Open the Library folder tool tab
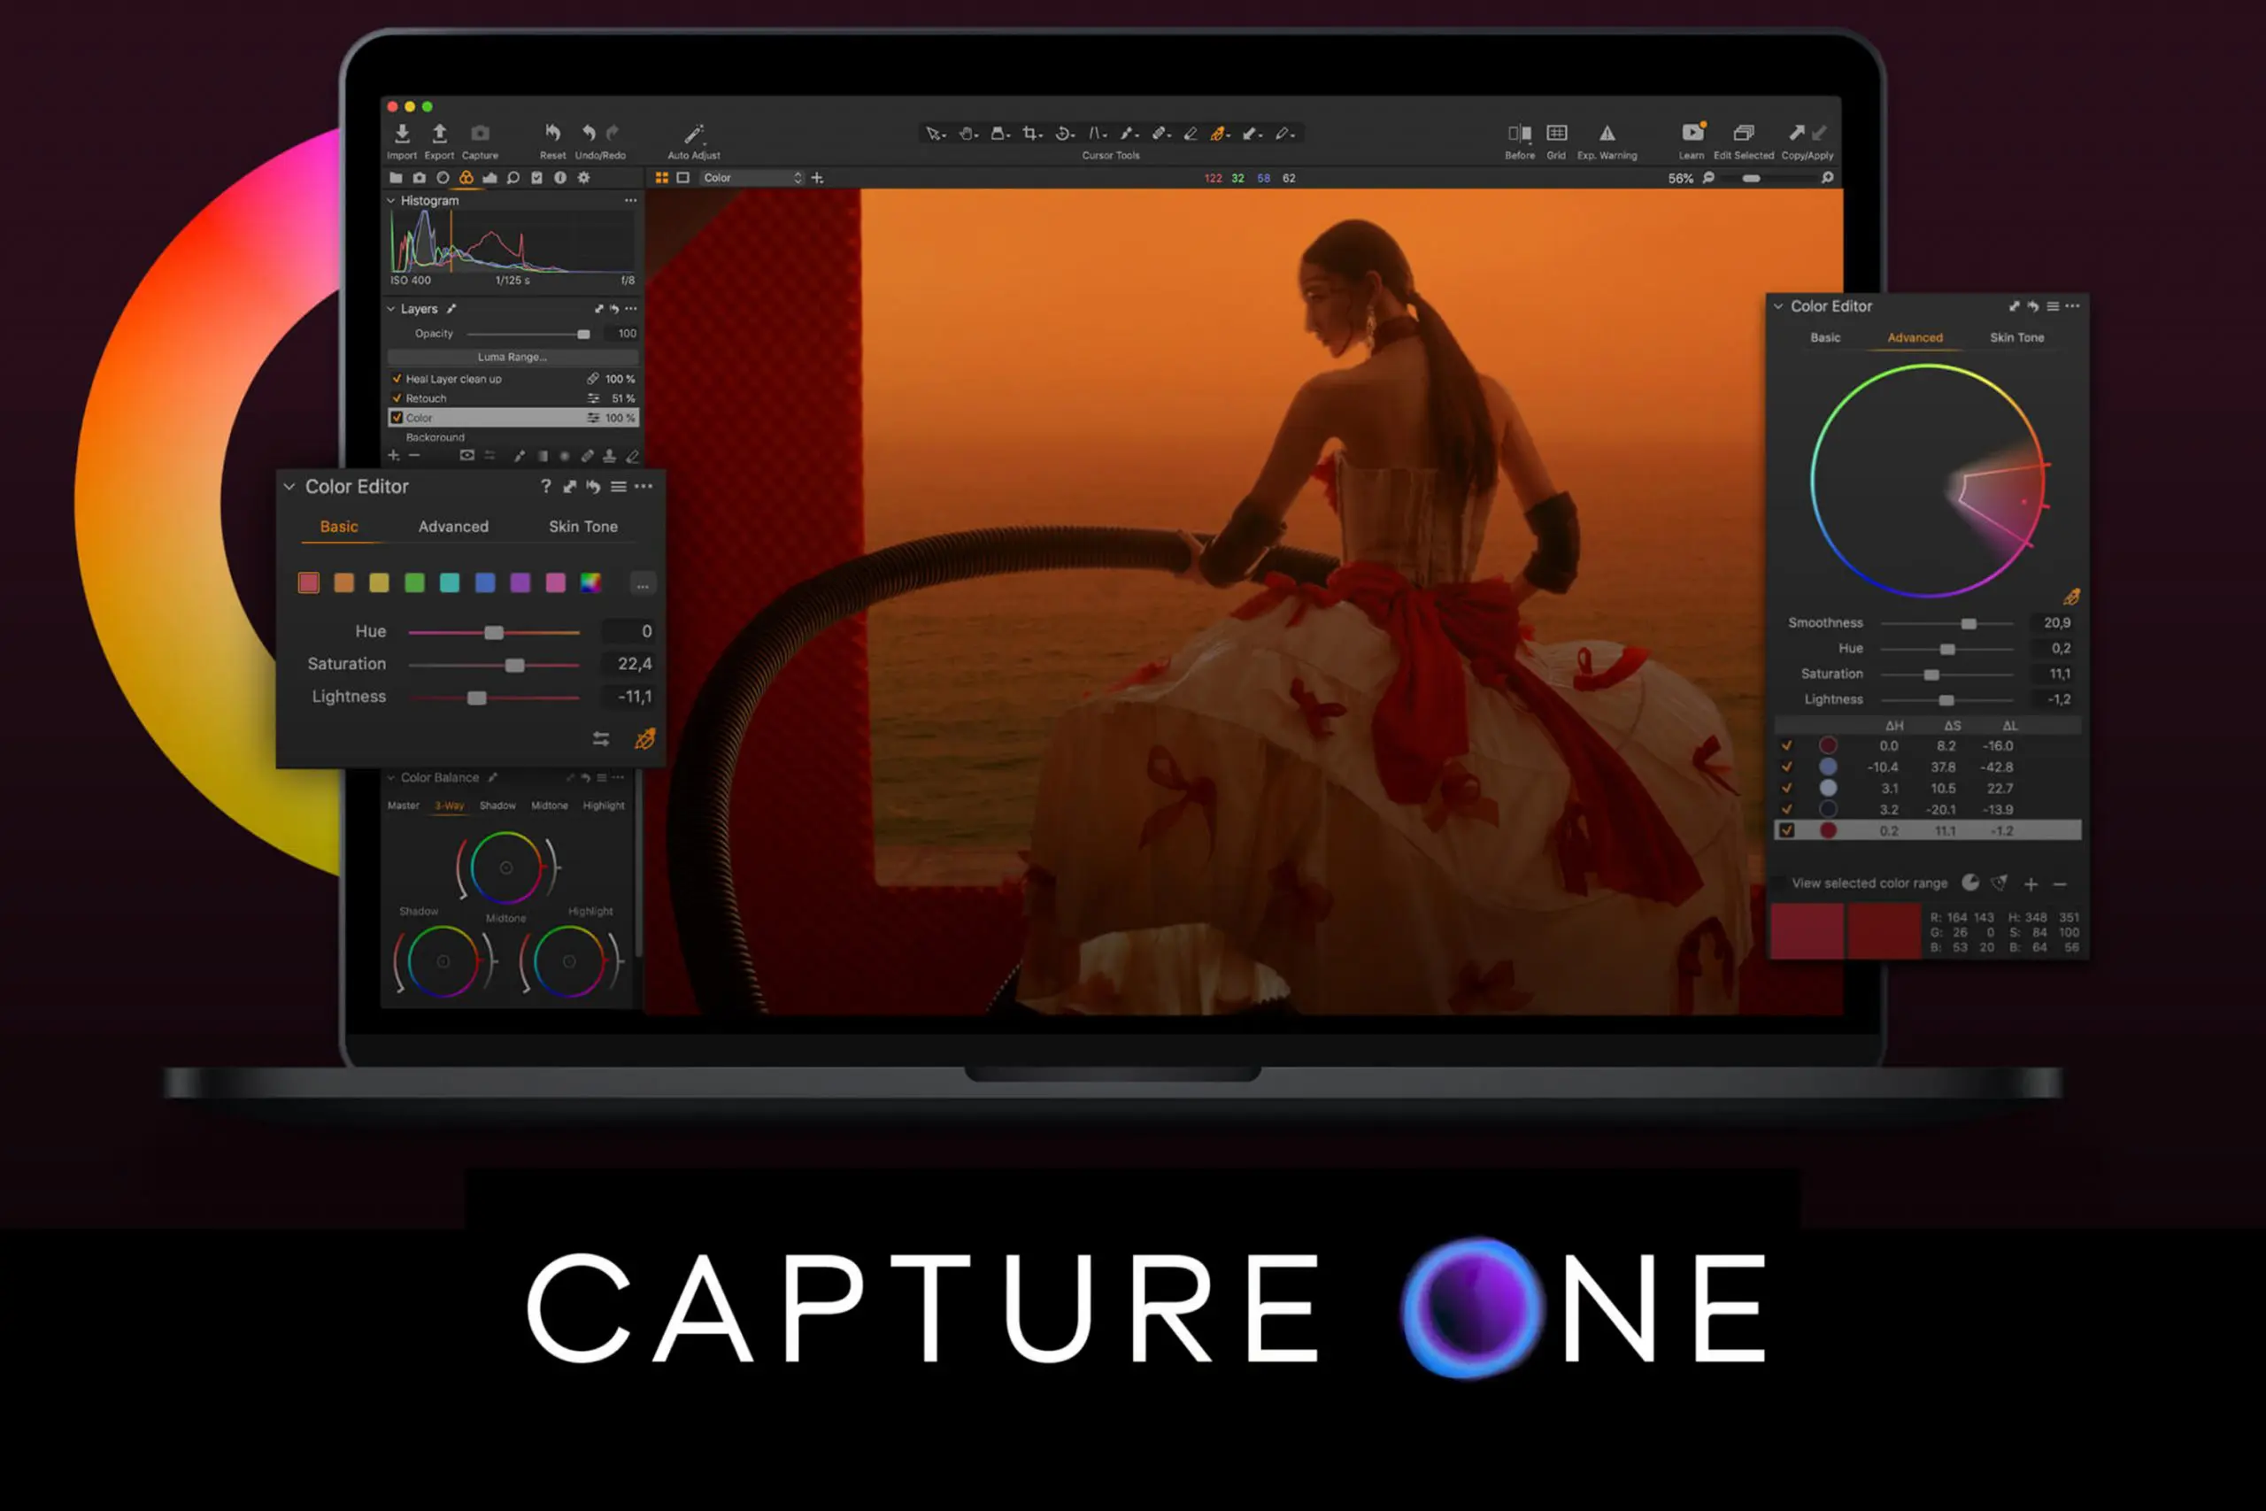The height and width of the screenshot is (1511, 2266). click(x=395, y=178)
